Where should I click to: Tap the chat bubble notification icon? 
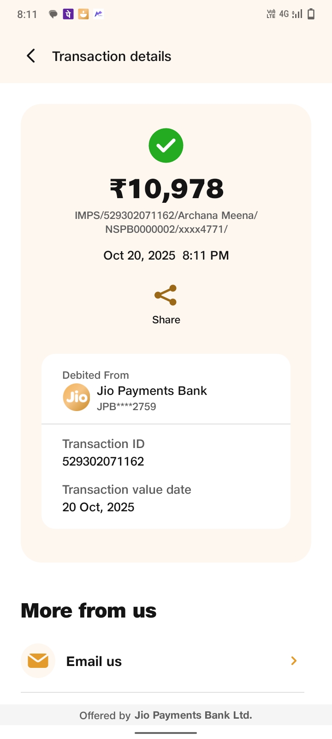pyautogui.click(x=53, y=14)
